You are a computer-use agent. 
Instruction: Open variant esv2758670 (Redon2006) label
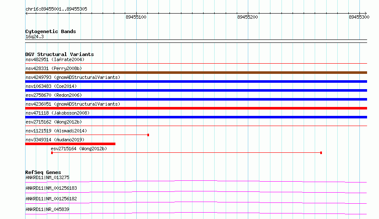coord(54,95)
